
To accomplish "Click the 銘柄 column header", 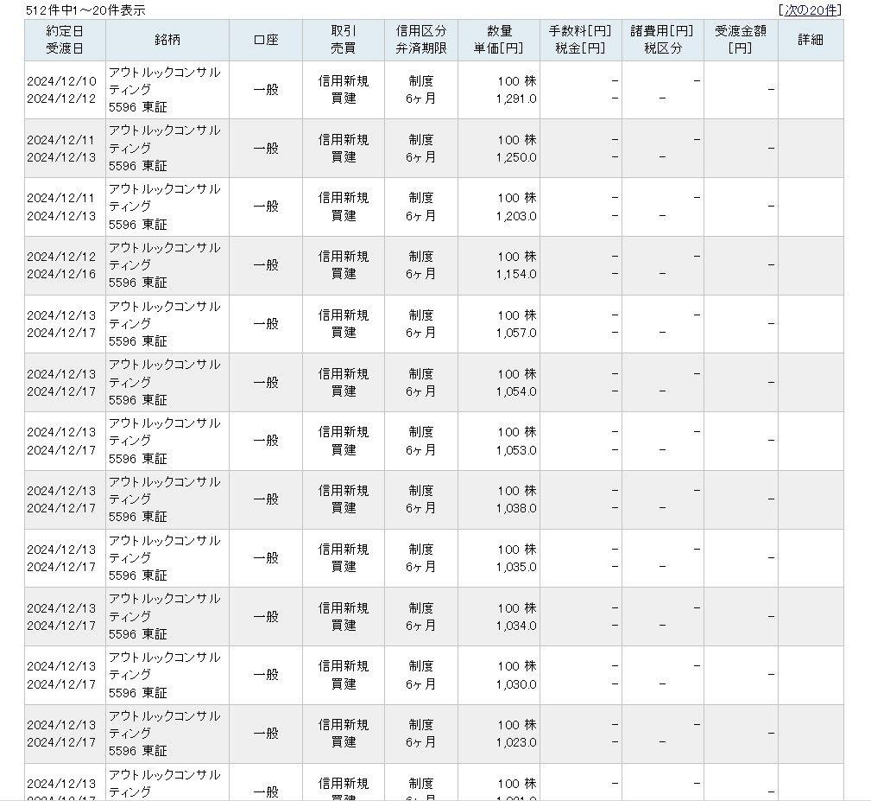I will pyautogui.click(x=167, y=40).
